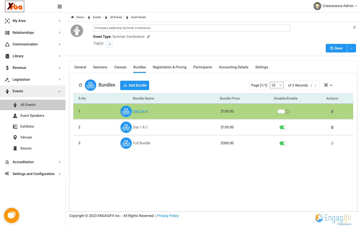Viewport: 361px width, 227px height.
Task: Open the Cresceranace Admin user menu
Action: (x=335, y=6)
